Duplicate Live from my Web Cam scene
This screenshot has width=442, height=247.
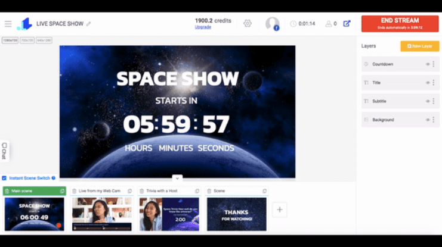point(129,191)
